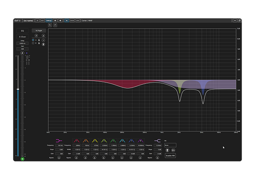The width and height of the screenshot is (255, 180).
Task: Bypass EQ band 6
Action: pyautogui.click(x=122, y=158)
